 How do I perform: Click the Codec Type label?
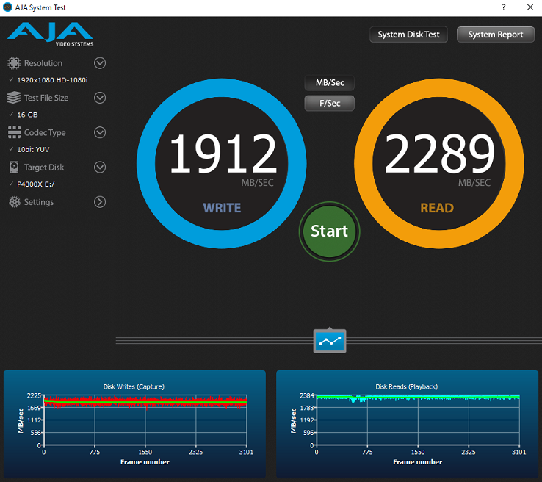(x=45, y=133)
